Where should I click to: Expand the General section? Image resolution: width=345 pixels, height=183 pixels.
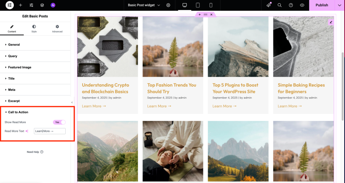14,45
